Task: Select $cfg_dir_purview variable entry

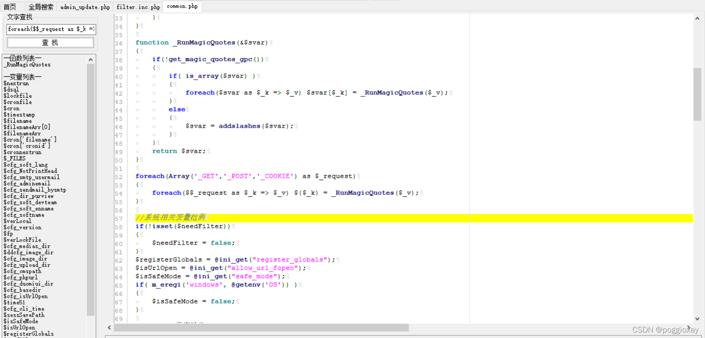Action: 28,196
